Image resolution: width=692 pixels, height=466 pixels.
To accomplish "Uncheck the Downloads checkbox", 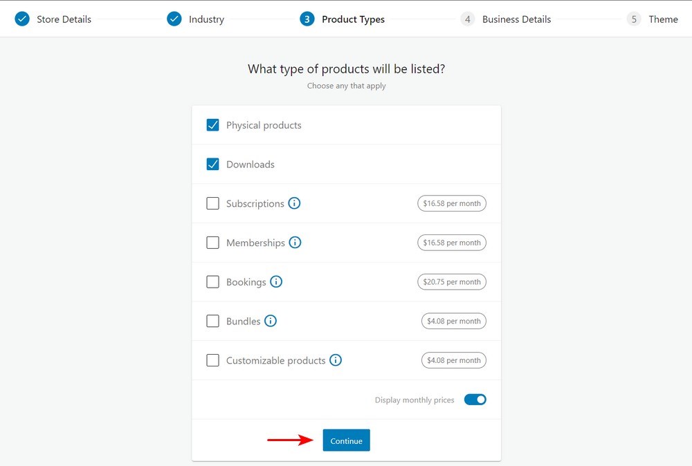I will pyautogui.click(x=212, y=164).
